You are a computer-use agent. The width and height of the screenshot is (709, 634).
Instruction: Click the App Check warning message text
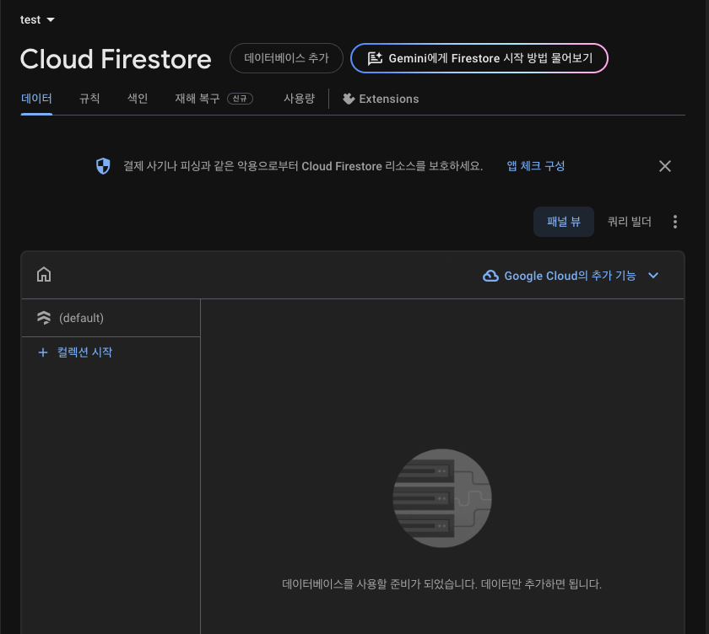point(303,166)
